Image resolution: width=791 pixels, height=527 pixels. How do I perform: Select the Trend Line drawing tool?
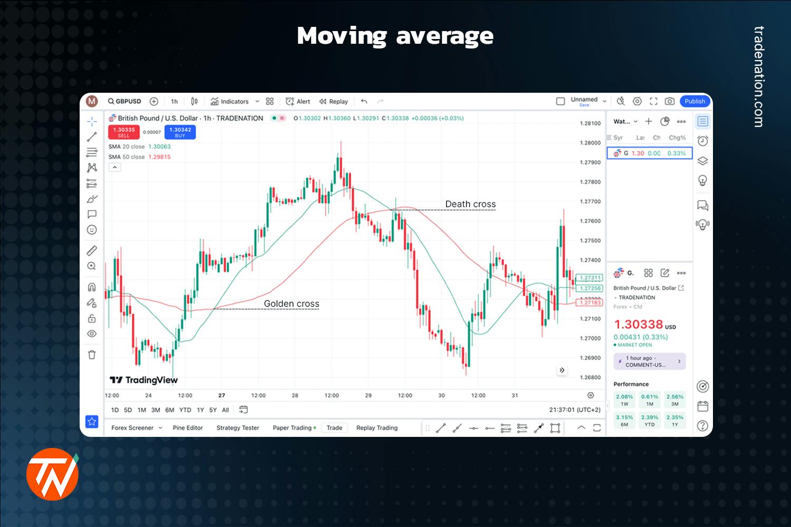[x=92, y=136]
